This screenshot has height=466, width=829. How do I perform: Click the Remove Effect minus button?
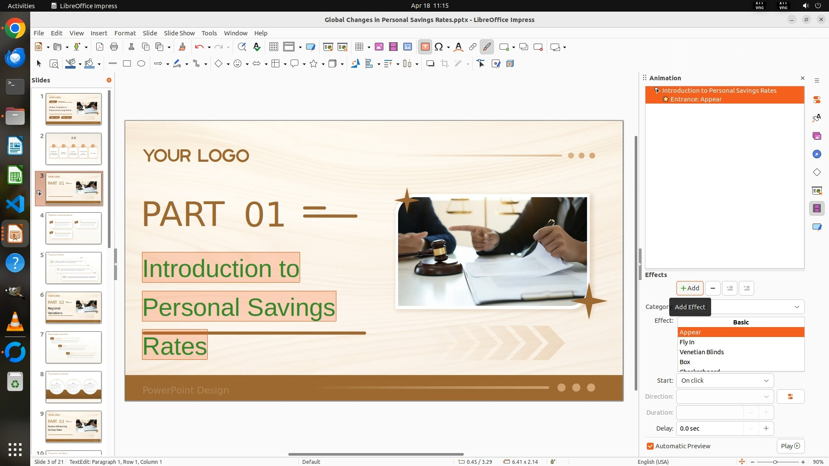coord(712,288)
